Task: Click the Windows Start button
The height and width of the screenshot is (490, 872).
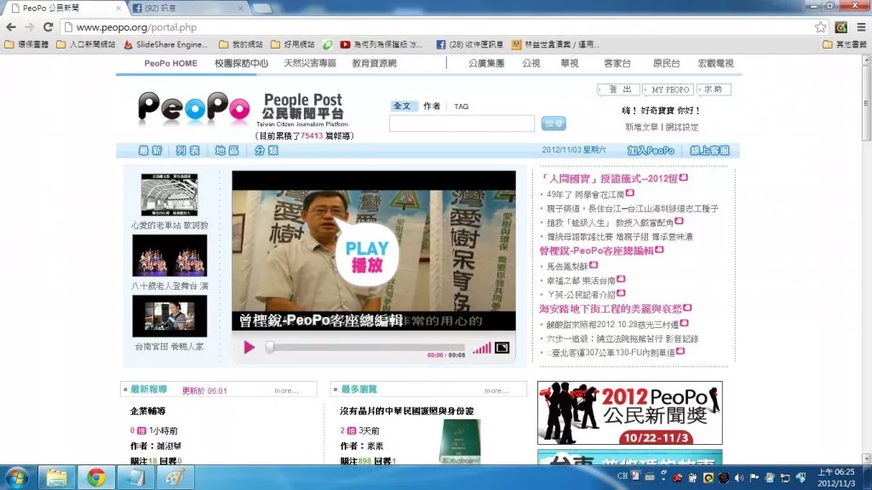Action: pyautogui.click(x=17, y=478)
